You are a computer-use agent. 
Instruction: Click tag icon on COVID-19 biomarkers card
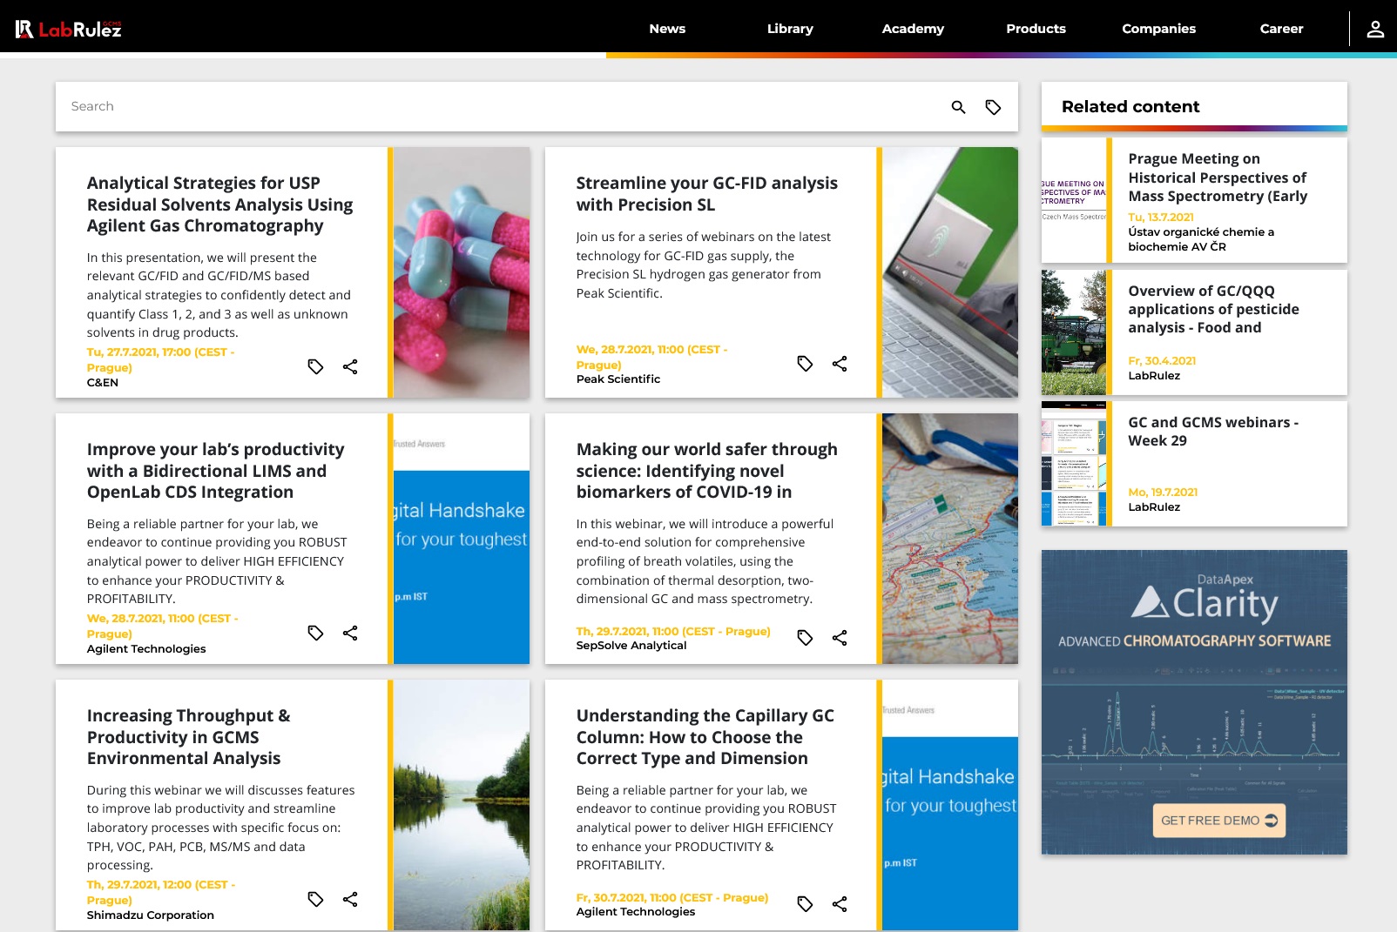805,638
